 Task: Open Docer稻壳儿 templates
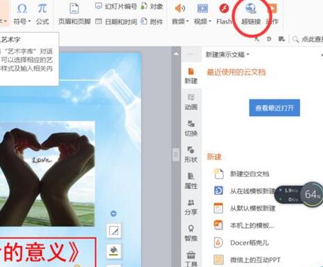(241, 243)
